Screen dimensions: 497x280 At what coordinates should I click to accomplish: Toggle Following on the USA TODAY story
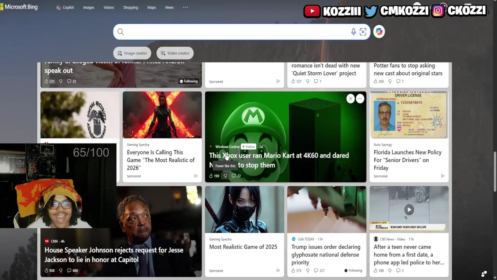(x=353, y=270)
